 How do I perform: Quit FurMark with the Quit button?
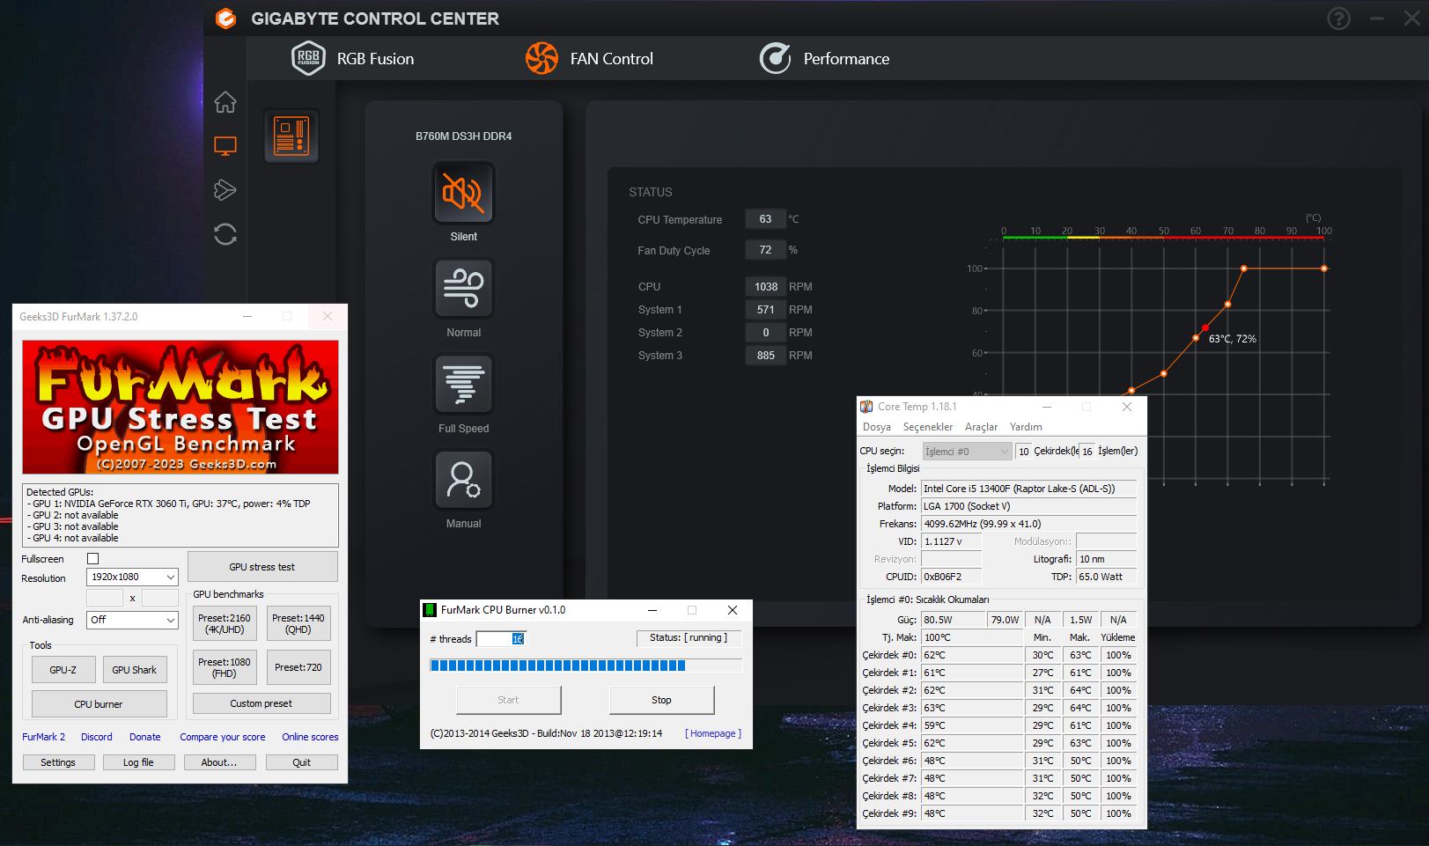[x=301, y=762]
